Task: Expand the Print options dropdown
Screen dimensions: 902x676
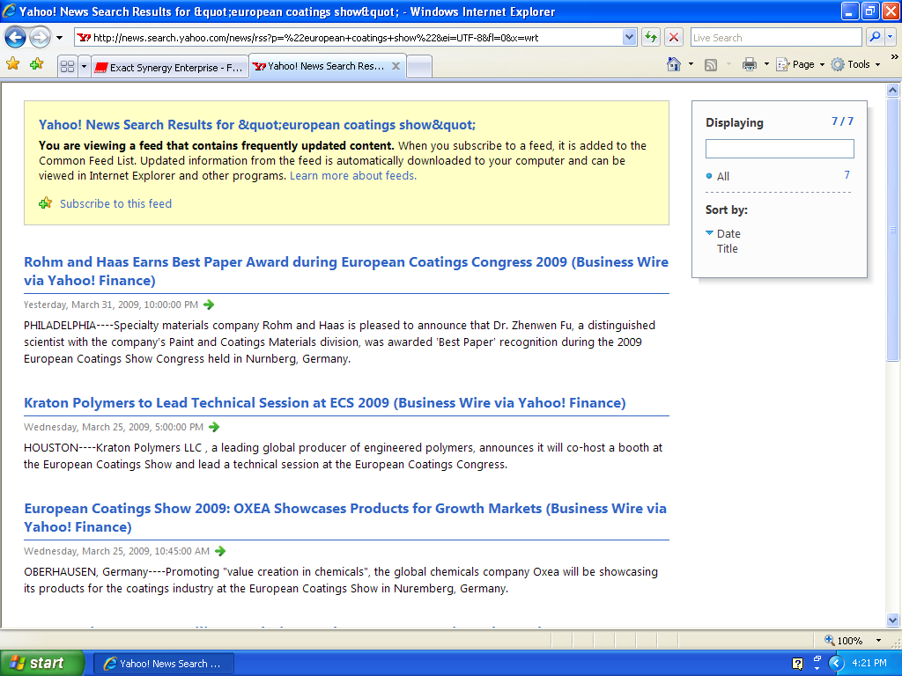Action: coord(766,64)
